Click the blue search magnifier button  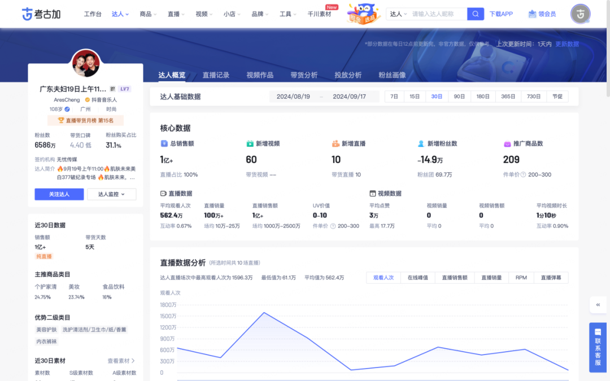click(476, 14)
